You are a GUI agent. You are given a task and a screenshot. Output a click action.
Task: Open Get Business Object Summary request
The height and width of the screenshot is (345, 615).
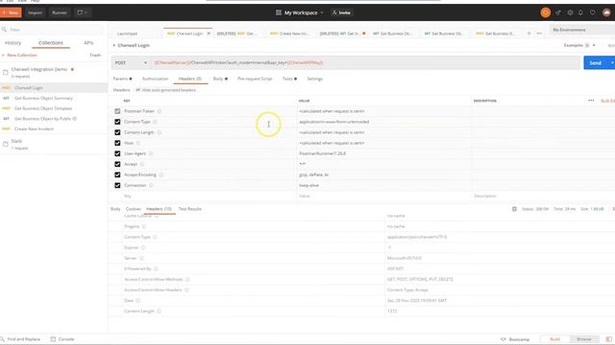pyautogui.click(x=43, y=98)
